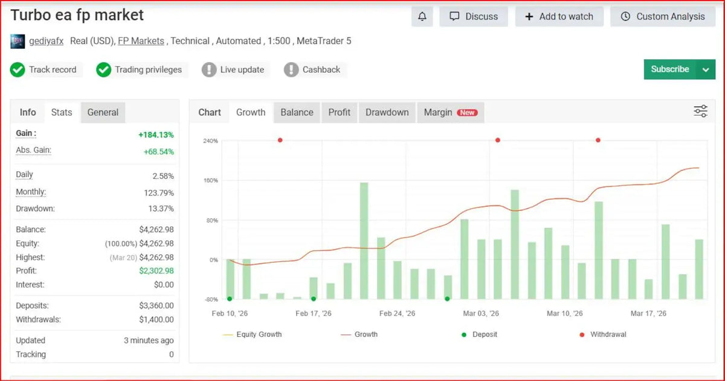
Task: Click the $1,400.00 withdrawals value
Action: (x=156, y=320)
